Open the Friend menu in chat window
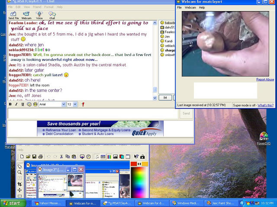Image resolution: width=277 pixels, height=207 pixels. coord(37,7)
